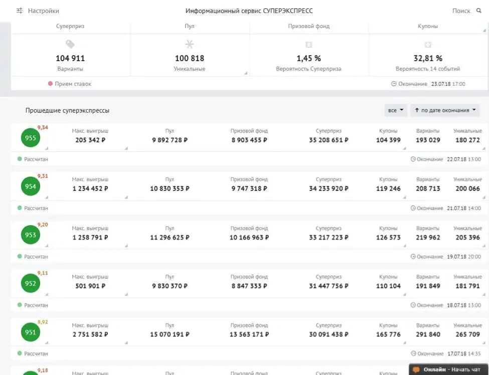Viewport: 489px width, 375px height.
Task: Click the clock icon beside 18.07.18 13:00
Action: tap(413, 305)
